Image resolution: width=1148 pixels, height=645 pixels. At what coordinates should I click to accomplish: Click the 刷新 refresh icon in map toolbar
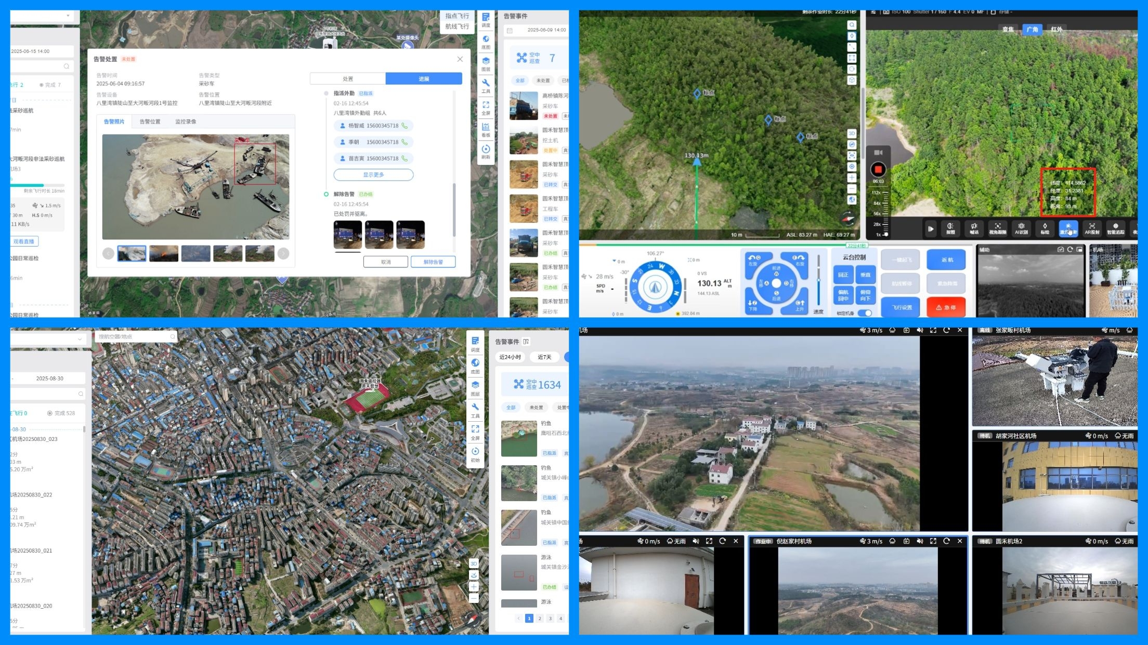[x=486, y=151]
